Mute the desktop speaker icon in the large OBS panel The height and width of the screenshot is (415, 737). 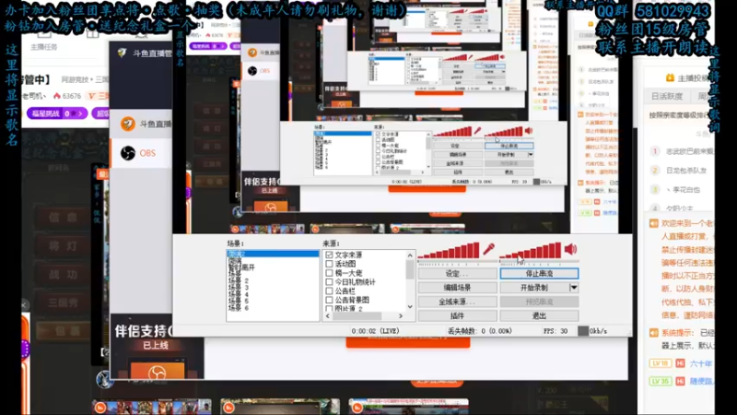click(570, 249)
